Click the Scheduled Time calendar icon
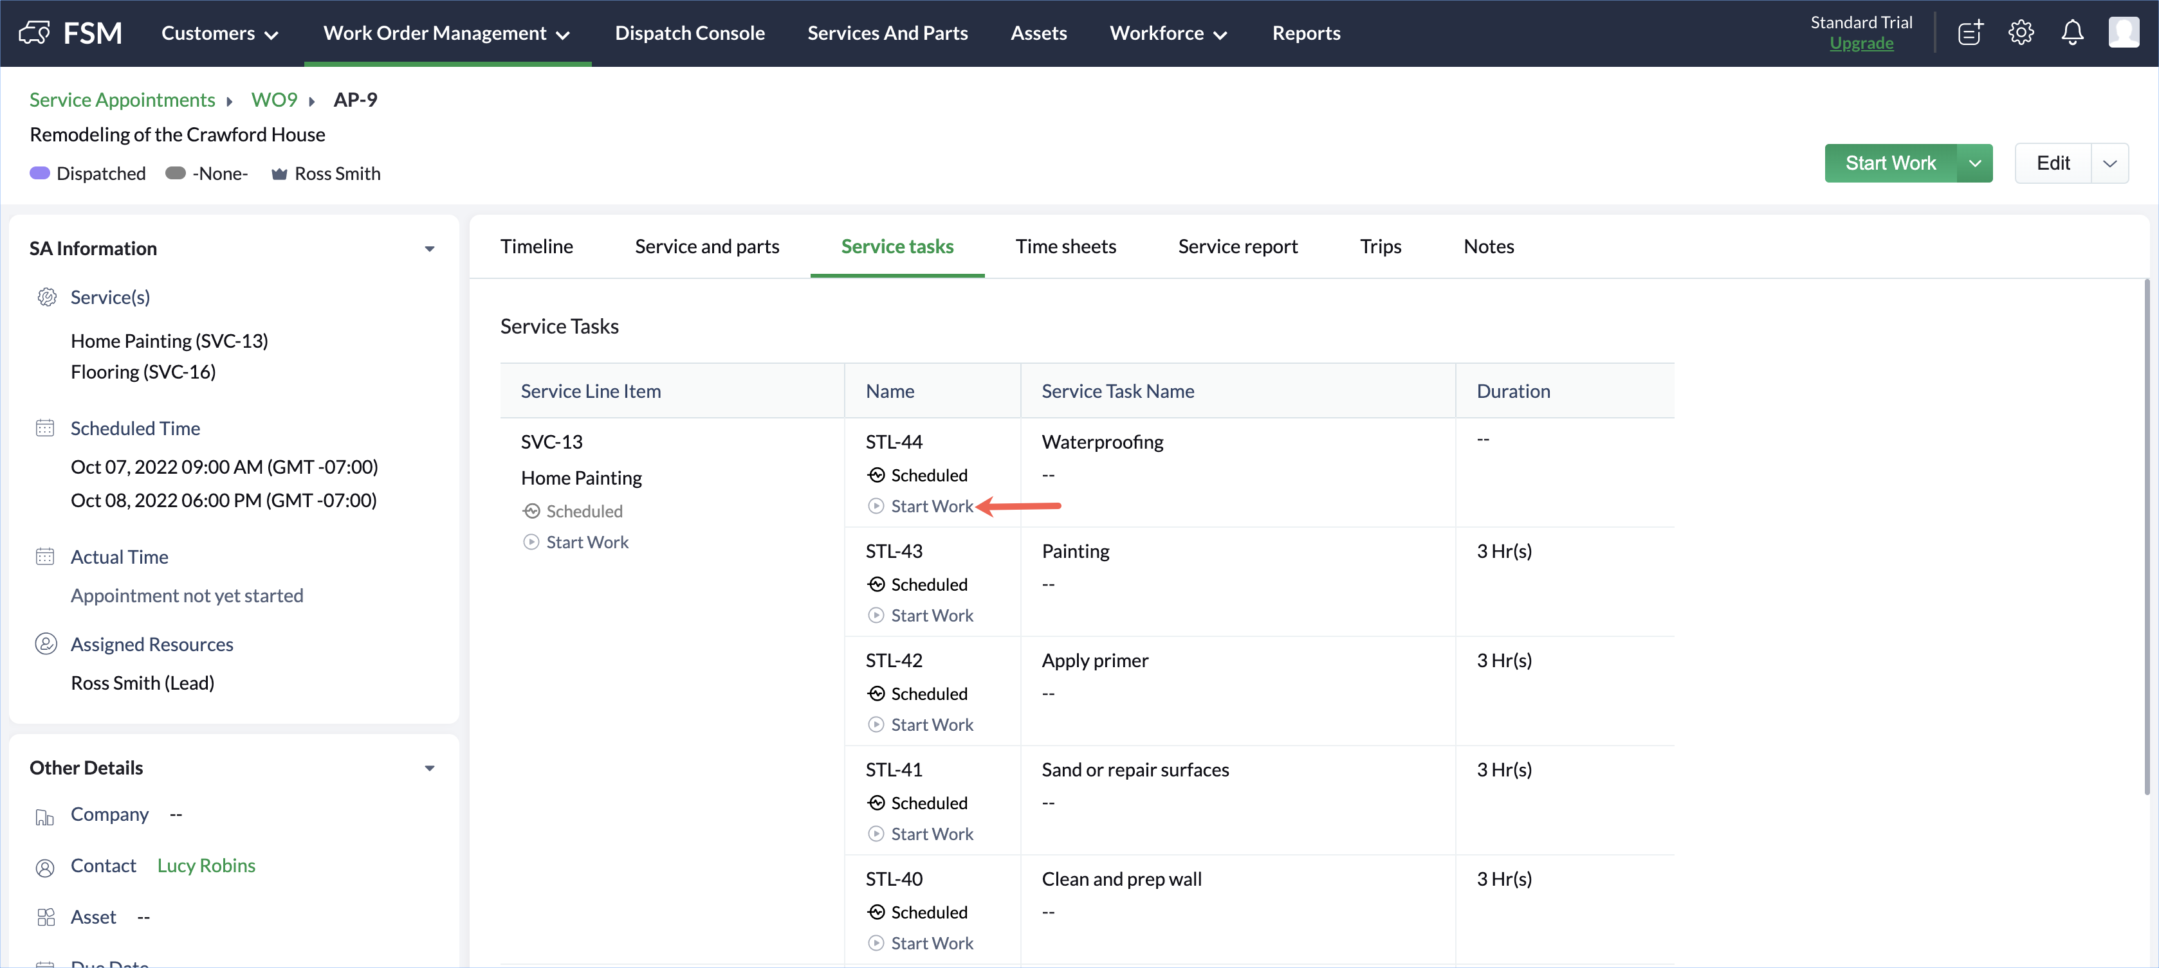Viewport: 2159px width, 968px height. coord(45,428)
